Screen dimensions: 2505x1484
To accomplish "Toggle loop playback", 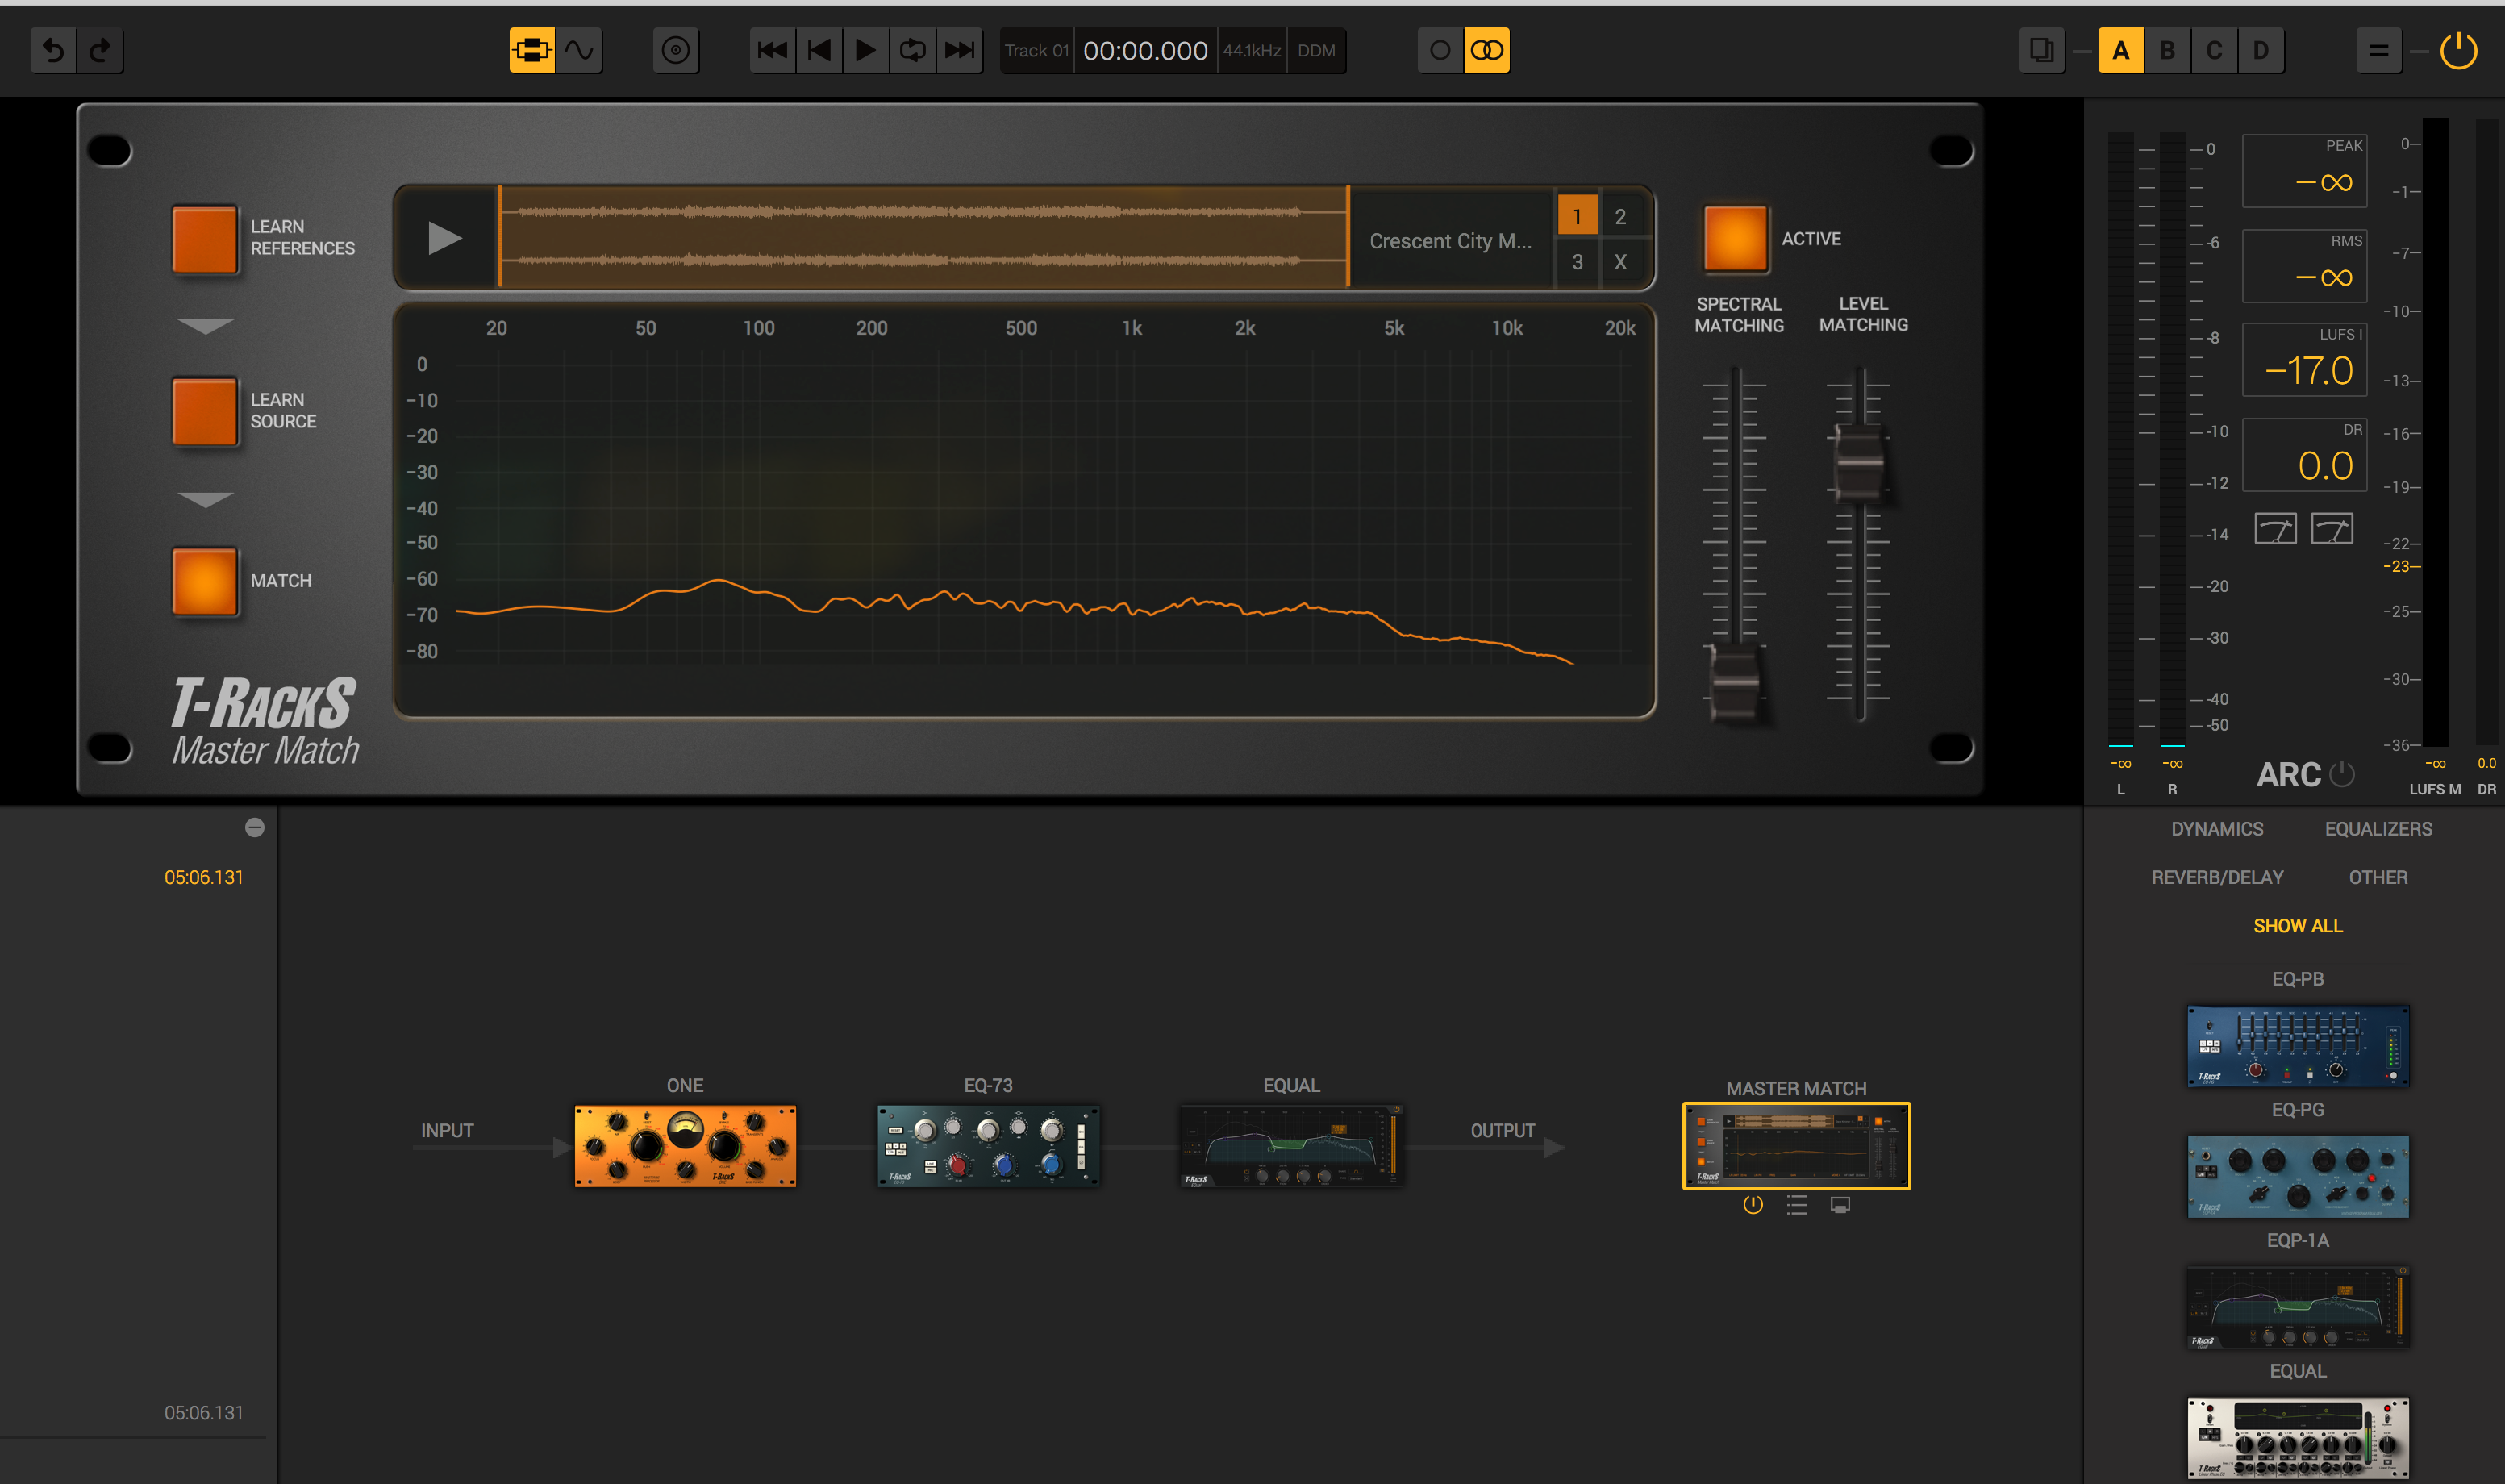I will (912, 50).
